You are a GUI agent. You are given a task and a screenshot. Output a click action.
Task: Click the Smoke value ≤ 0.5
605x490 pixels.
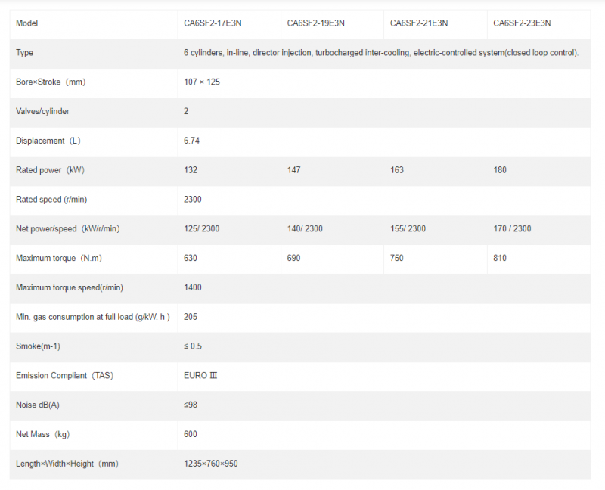[193, 346]
